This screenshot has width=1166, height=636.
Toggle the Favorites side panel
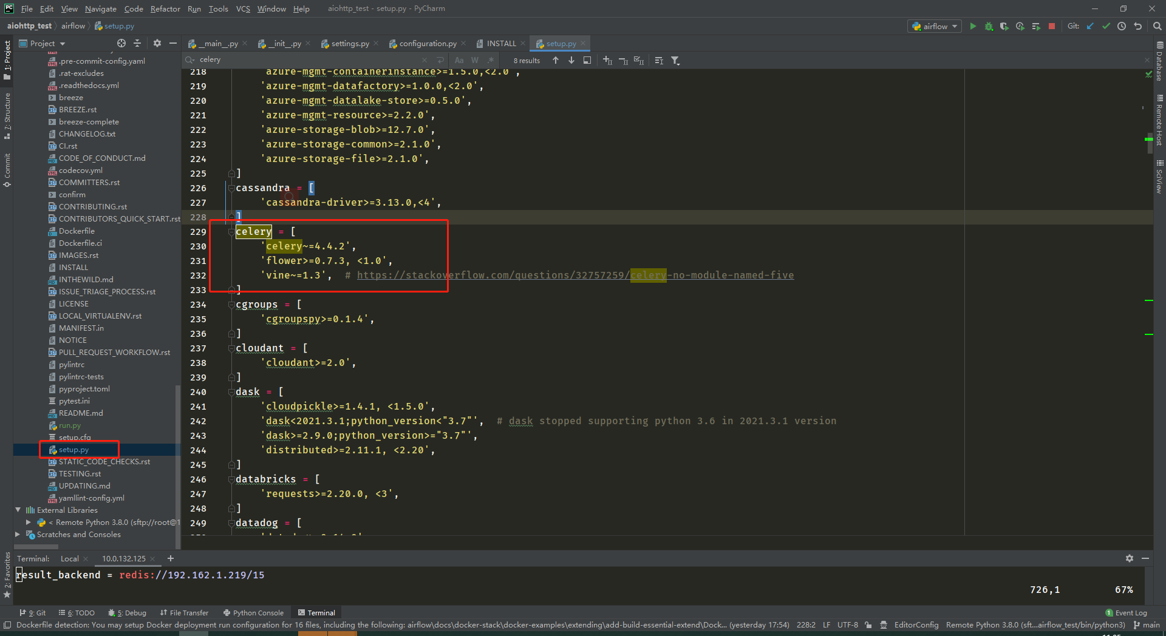7,575
